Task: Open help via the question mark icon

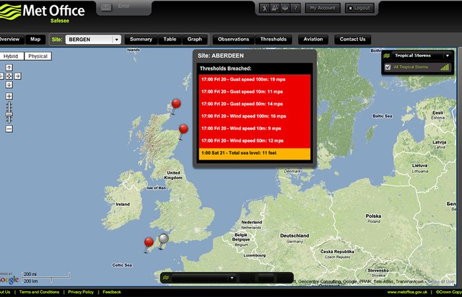Action: coord(295,8)
